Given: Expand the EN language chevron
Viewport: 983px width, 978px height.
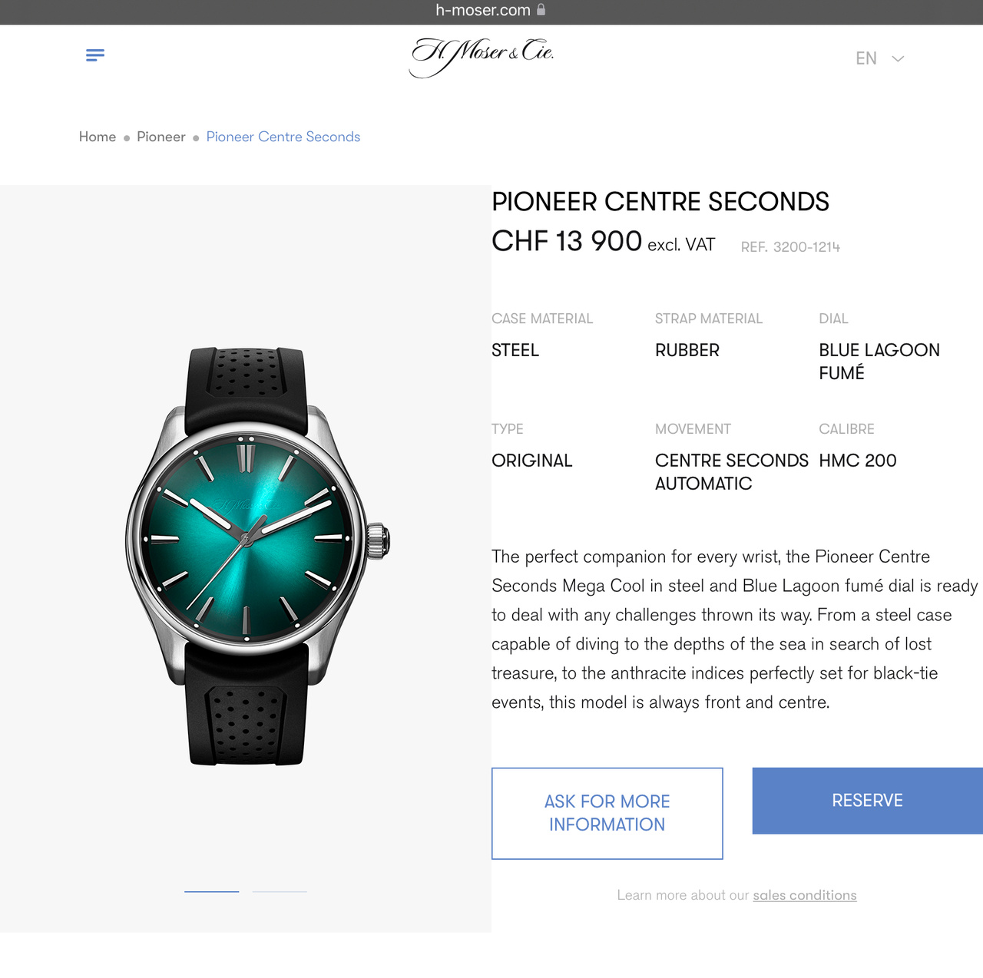Looking at the screenshot, I should point(898,58).
